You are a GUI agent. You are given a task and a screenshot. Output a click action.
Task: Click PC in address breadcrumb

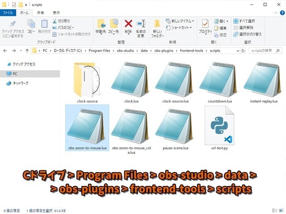[x=45, y=50]
